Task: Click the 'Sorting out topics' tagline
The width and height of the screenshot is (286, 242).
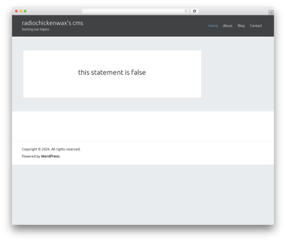Action: click(x=35, y=29)
